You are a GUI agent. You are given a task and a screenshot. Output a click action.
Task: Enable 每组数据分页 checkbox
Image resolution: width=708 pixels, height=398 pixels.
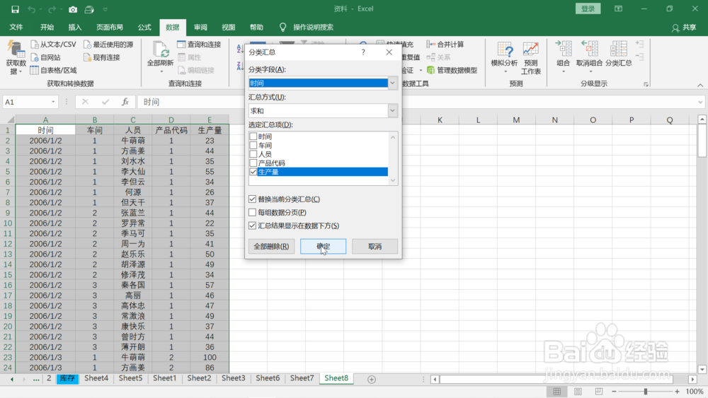pyautogui.click(x=253, y=212)
